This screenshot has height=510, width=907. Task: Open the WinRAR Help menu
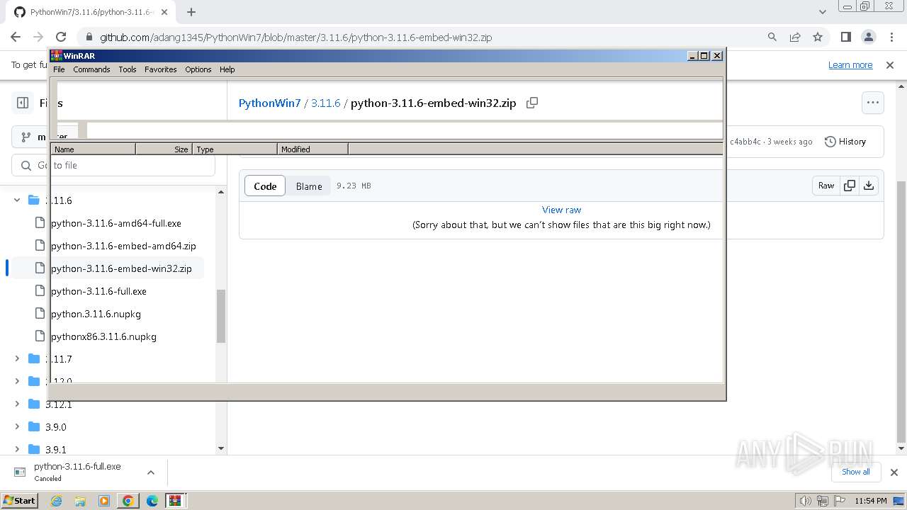(227, 69)
